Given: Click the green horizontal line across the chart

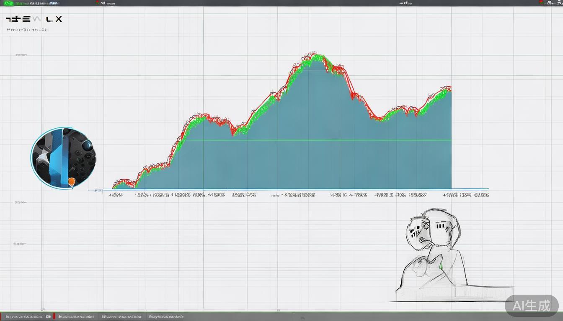Looking at the screenshot, I should pos(318,140).
